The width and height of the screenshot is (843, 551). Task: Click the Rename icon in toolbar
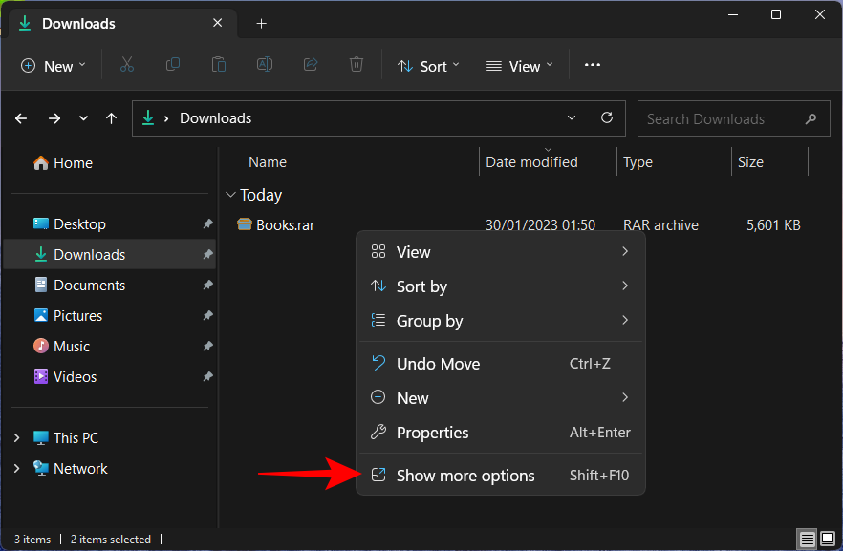265,65
